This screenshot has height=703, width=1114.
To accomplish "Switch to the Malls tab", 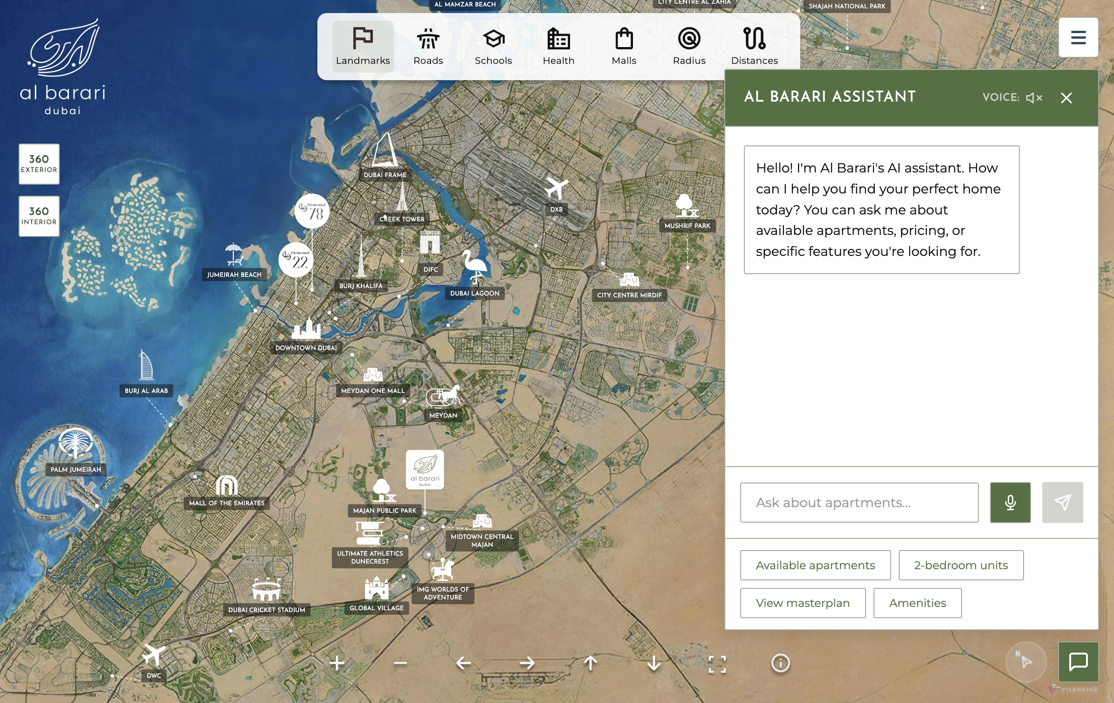I will point(624,46).
